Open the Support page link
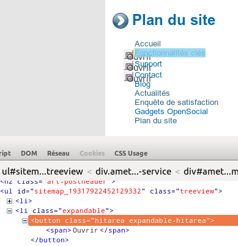The height and width of the screenshot is (246, 238). pos(148,64)
